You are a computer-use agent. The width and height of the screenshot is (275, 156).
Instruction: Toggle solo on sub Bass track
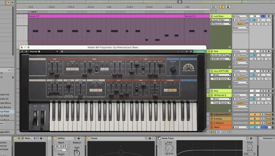click(263, 16)
